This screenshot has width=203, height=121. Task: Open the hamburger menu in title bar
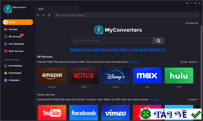tap(187, 3)
